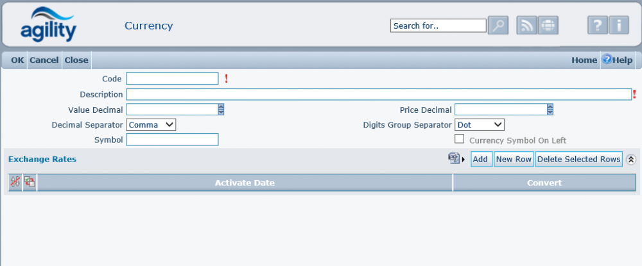Open the Digits Group Separator dropdown

pos(480,124)
